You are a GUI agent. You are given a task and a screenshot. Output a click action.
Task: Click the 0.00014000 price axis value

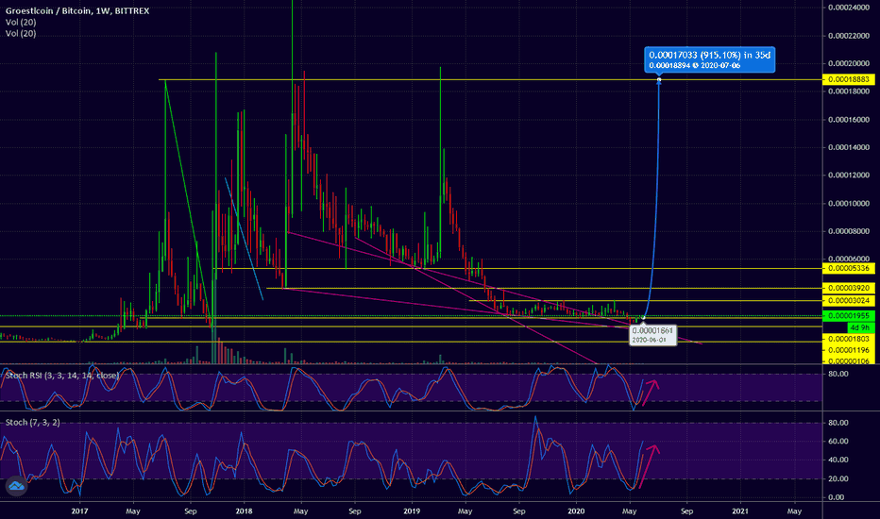(849, 147)
